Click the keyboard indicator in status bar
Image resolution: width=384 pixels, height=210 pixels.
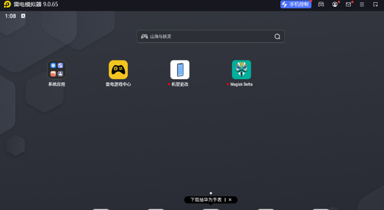point(23,16)
